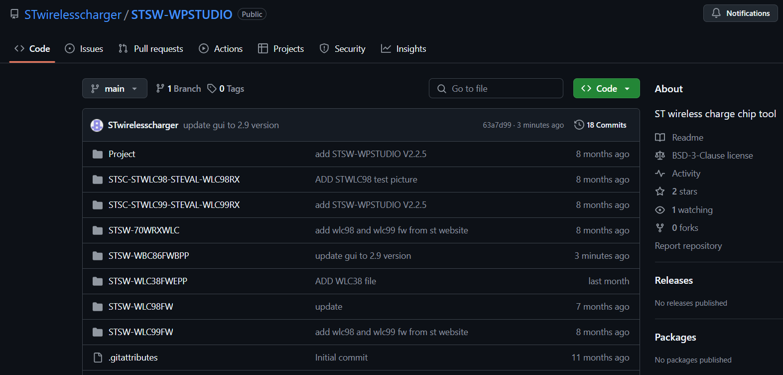View the Insights tab
Screen dimensions: 783x375
pyautogui.click(x=403, y=49)
